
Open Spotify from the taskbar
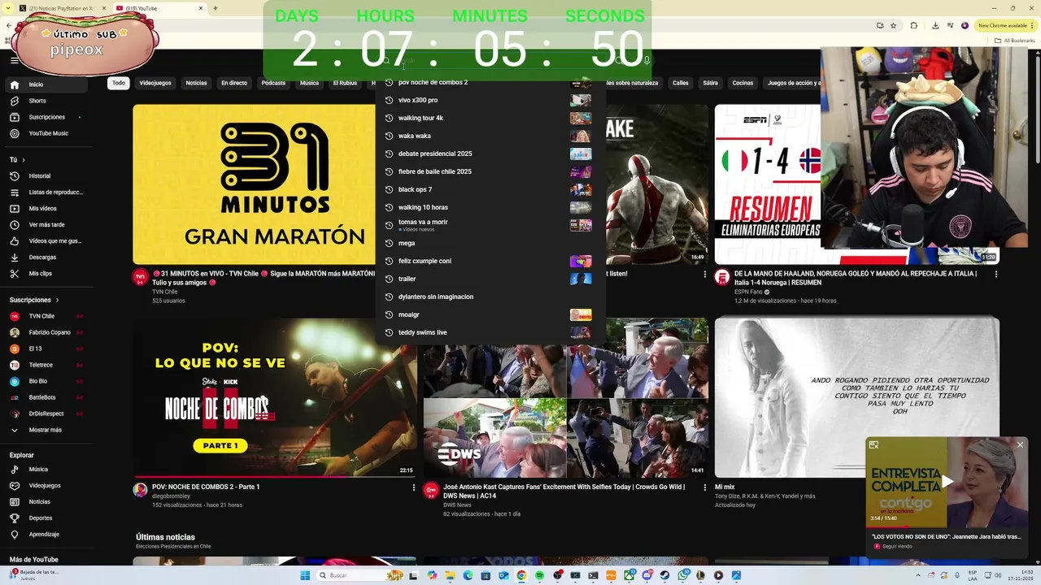coord(539,575)
